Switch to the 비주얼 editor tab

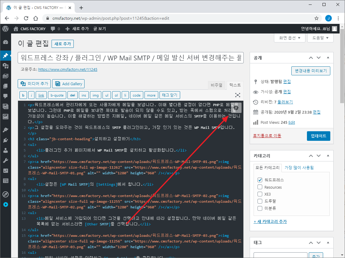pyautogui.click(x=216, y=85)
